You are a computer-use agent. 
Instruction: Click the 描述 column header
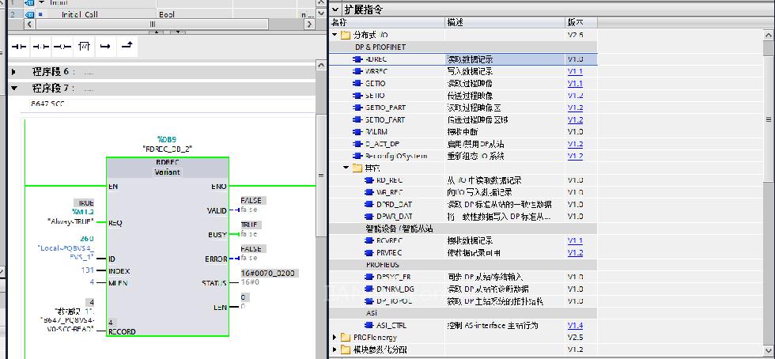coord(456,22)
